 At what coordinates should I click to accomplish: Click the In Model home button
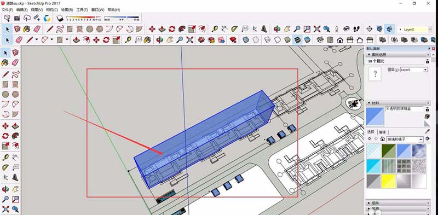(382, 139)
